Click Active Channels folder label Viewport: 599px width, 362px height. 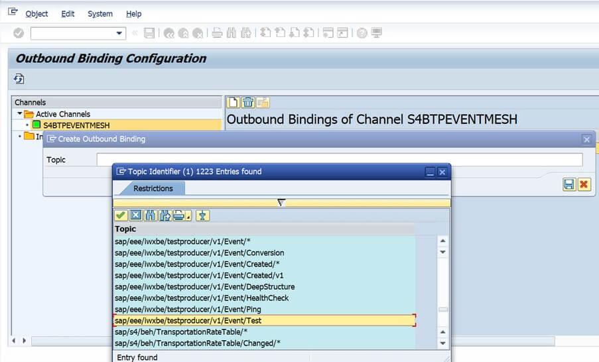(63, 114)
